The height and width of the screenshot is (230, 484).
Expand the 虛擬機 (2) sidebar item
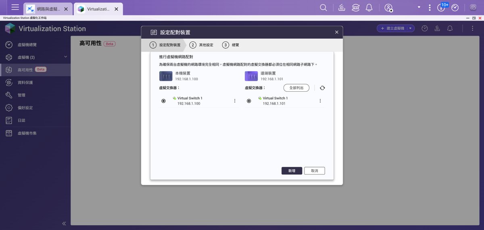[35, 57]
